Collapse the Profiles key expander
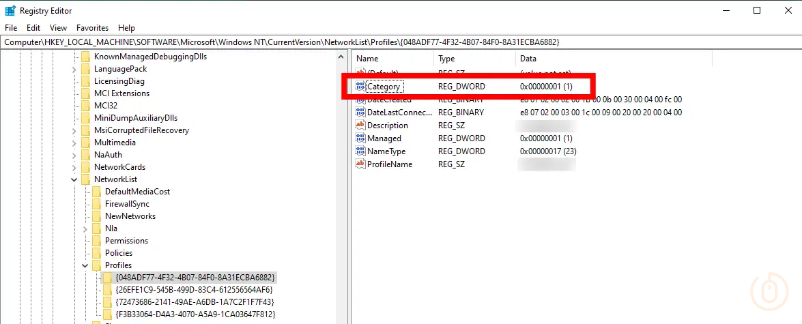The width and height of the screenshot is (802, 324). coord(85,265)
